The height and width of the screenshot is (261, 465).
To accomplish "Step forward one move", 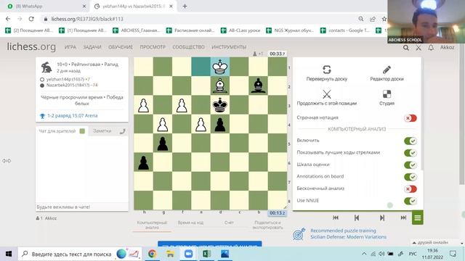I will 382,217.
